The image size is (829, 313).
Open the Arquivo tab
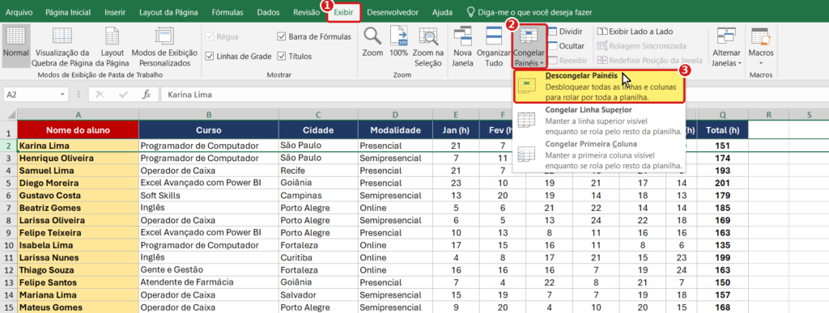click(19, 11)
